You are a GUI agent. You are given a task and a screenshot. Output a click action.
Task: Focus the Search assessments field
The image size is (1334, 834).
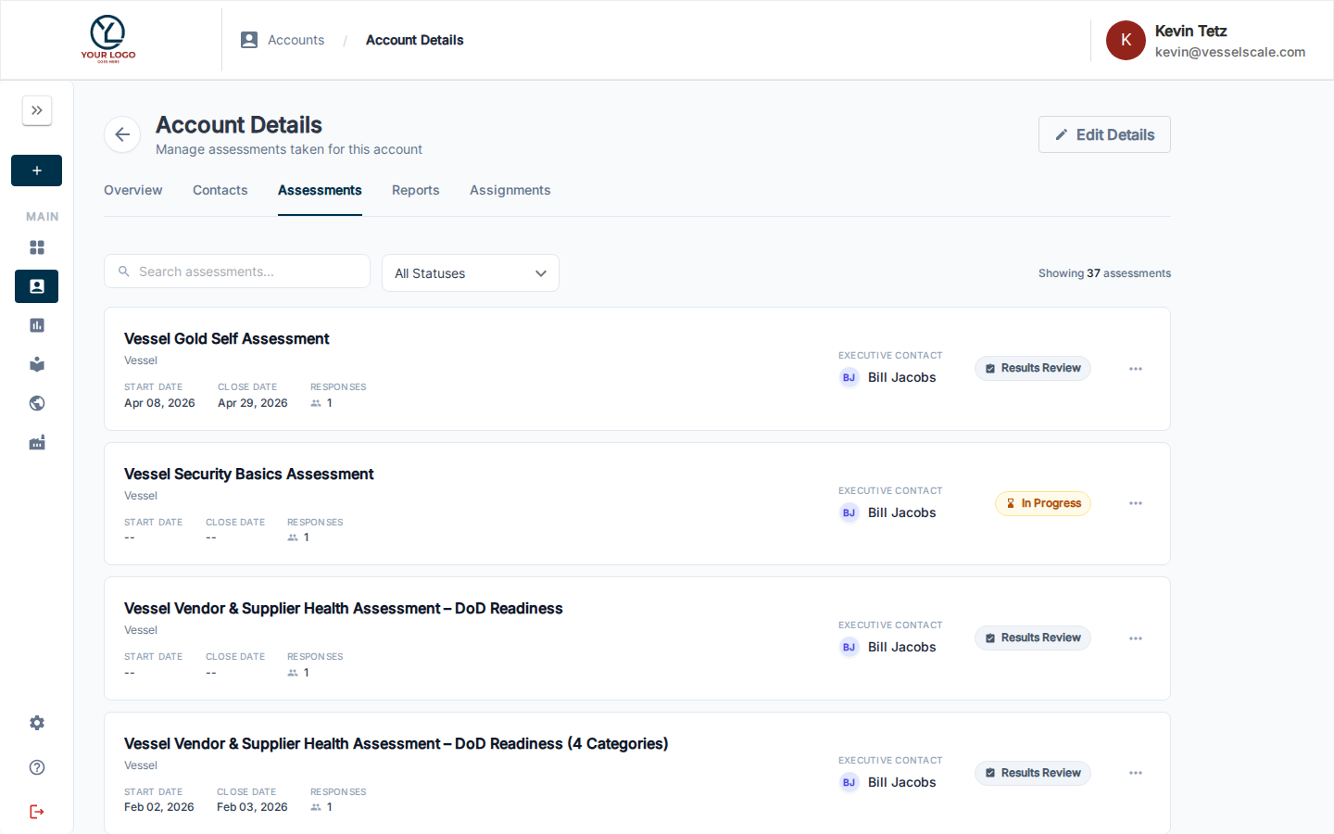pos(237,272)
